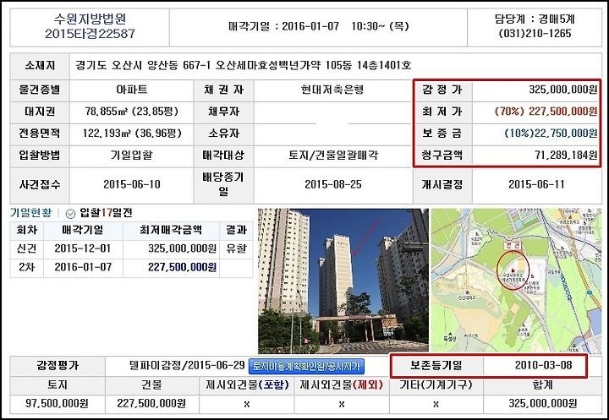Click 제시외건물(포함) column header
Screen dimensions: 609x420
point(247,385)
